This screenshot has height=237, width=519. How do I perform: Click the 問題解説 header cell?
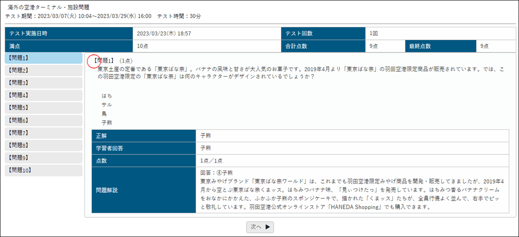(x=144, y=190)
